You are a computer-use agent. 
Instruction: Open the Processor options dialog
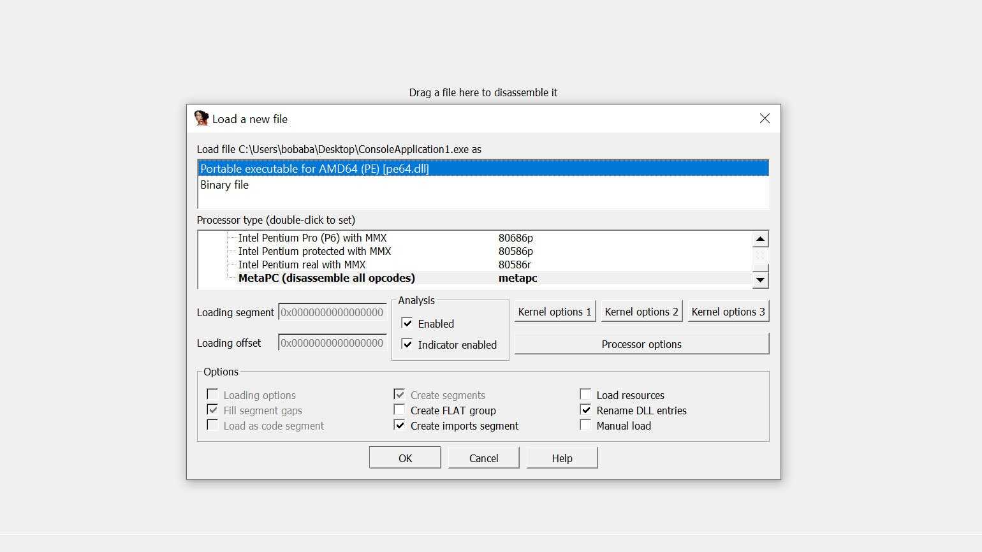641,344
